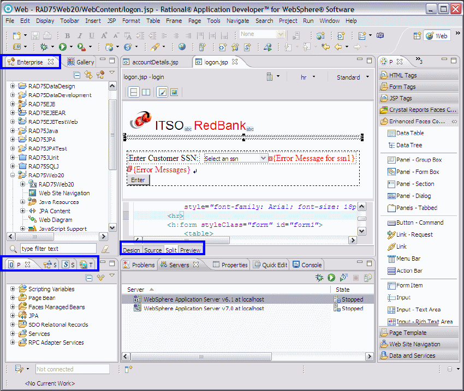Click the globe web browser icon
This screenshot has width=464, height=391.
click(182, 47)
